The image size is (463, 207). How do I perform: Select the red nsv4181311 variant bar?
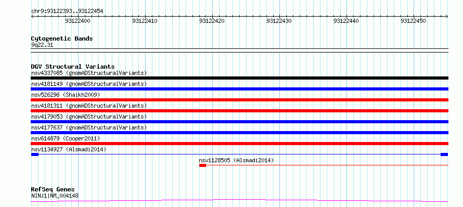(x=239, y=111)
